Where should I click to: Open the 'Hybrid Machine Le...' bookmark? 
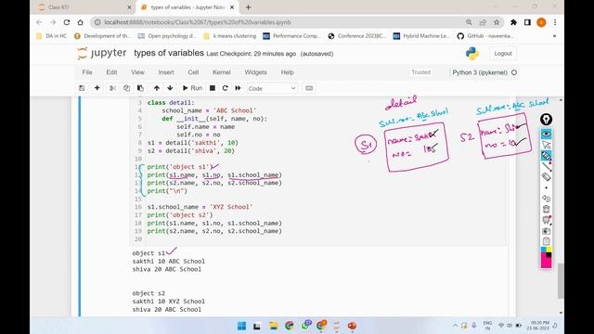coord(421,36)
